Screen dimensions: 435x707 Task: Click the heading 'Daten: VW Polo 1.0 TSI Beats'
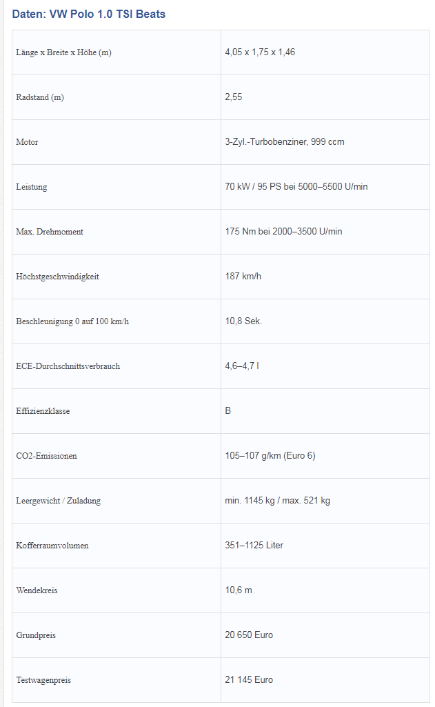click(x=89, y=14)
